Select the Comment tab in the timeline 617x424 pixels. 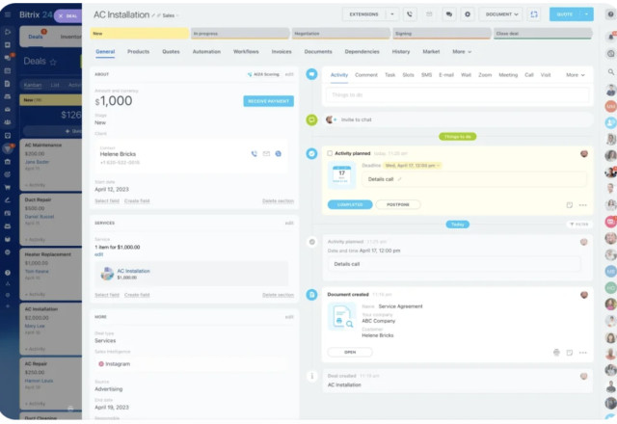point(365,74)
